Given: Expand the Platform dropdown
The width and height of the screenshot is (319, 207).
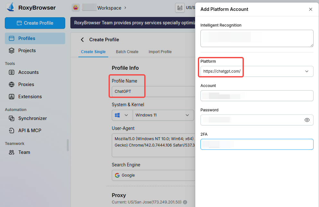Looking at the screenshot, I should [306, 71].
